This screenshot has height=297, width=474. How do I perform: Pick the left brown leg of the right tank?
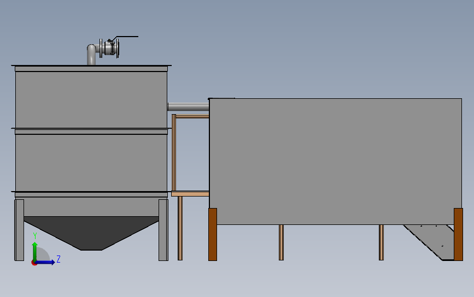pyautogui.click(x=213, y=234)
